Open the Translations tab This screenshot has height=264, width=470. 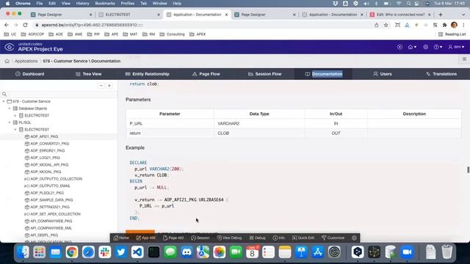pyautogui.click(x=441, y=74)
